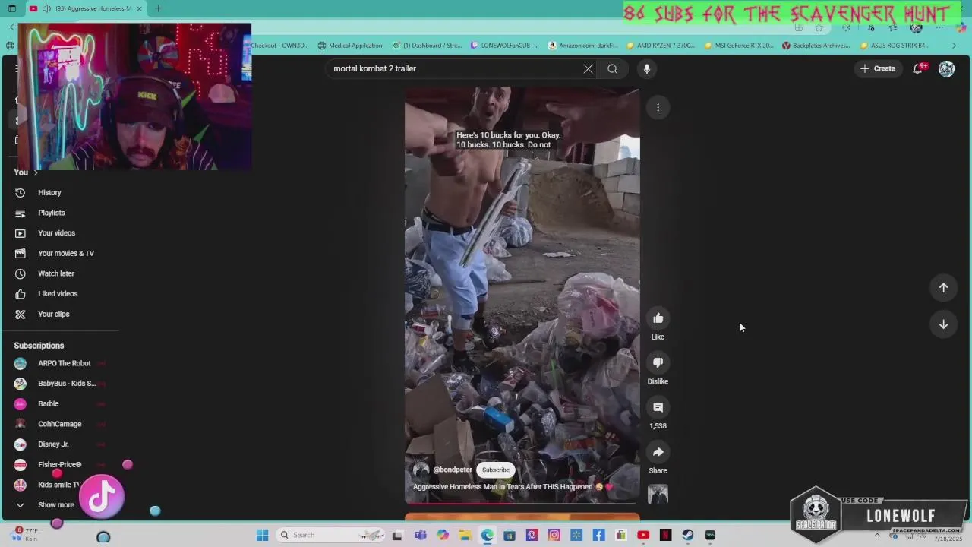Open Checkout - OWN3D bookmark
The height and width of the screenshot is (547, 972).
[280, 46]
